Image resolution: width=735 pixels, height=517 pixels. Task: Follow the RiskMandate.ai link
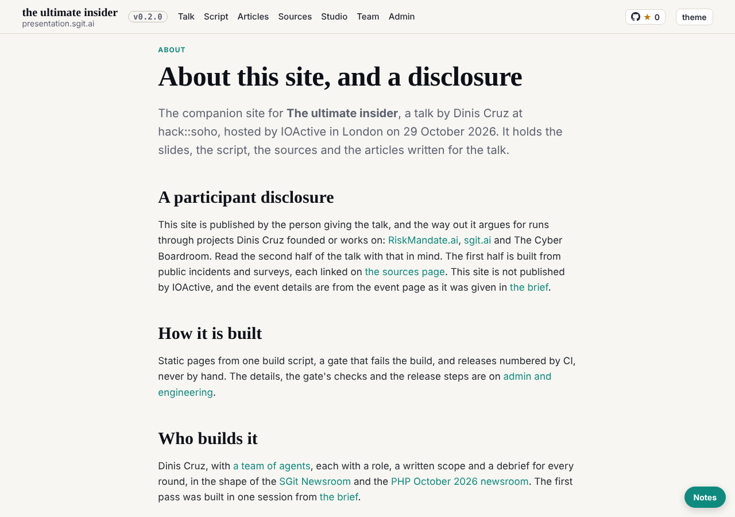423,240
